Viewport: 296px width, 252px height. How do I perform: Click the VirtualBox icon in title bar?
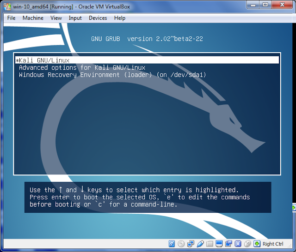[x=7, y=6]
